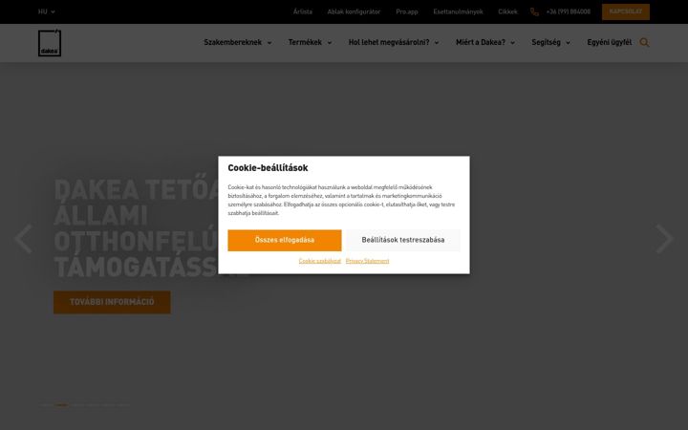Expand the Termékek menu
The width and height of the screenshot is (688, 430).
(x=310, y=43)
